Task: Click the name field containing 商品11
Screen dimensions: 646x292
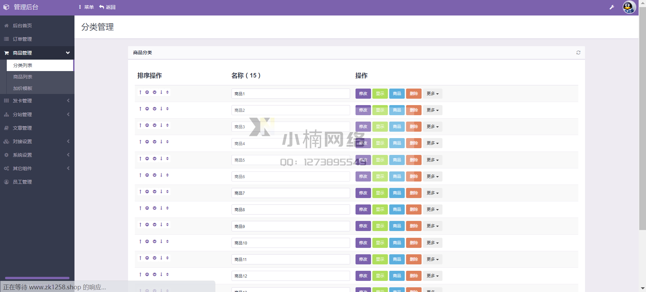Action: [291, 259]
